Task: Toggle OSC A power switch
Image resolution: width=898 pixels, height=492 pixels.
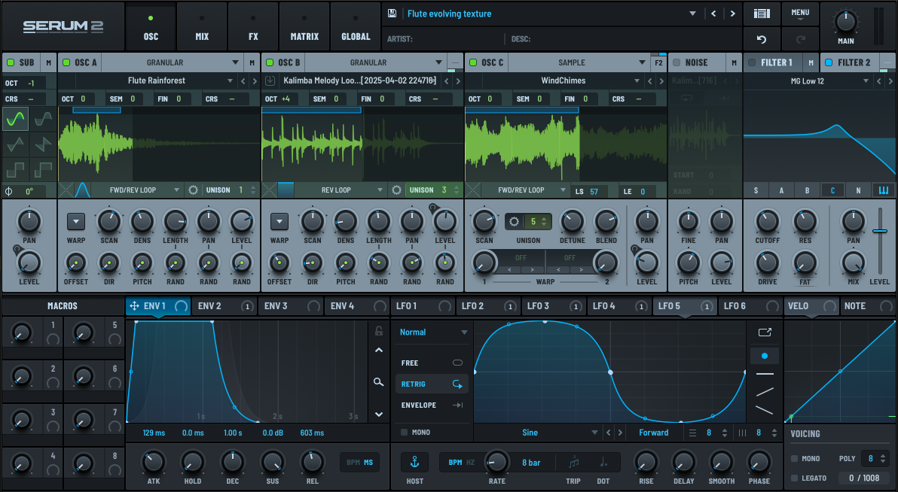Action: click(x=66, y=62)
